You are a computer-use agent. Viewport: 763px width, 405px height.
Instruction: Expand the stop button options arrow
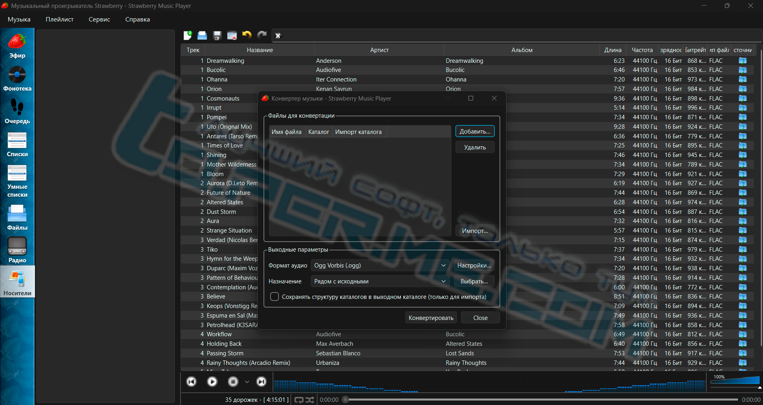pos(247,382)
